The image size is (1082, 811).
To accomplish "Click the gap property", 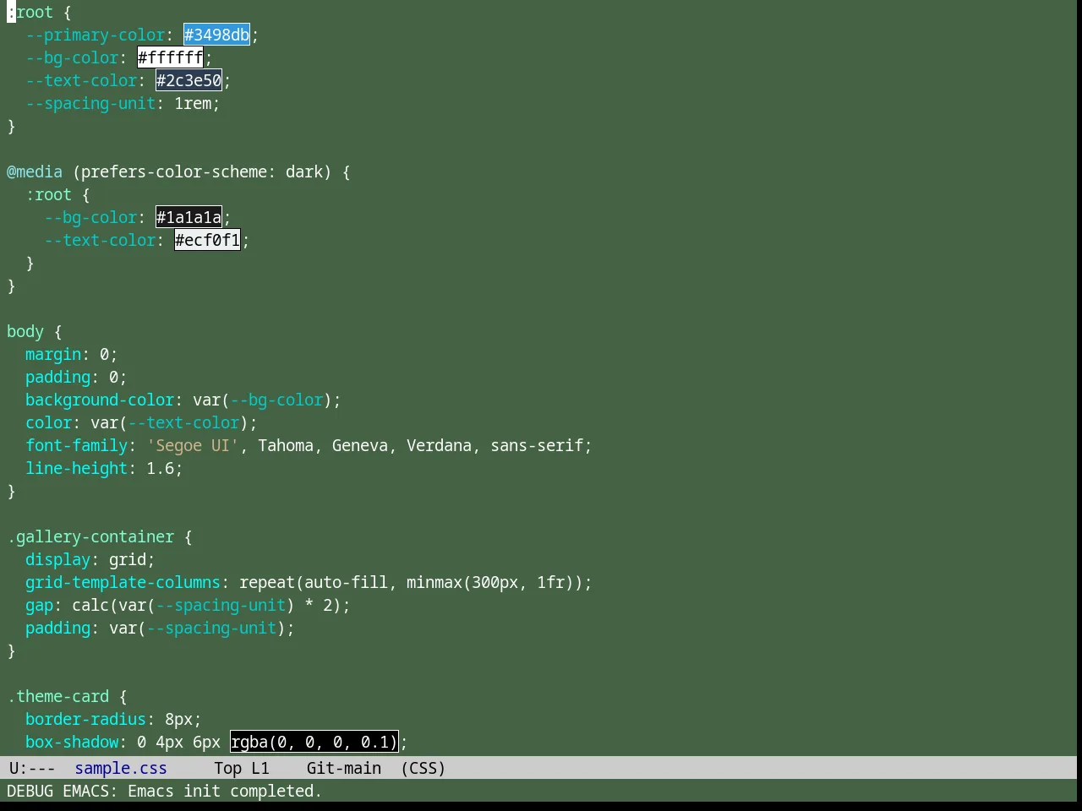I will tap(39, 605).
